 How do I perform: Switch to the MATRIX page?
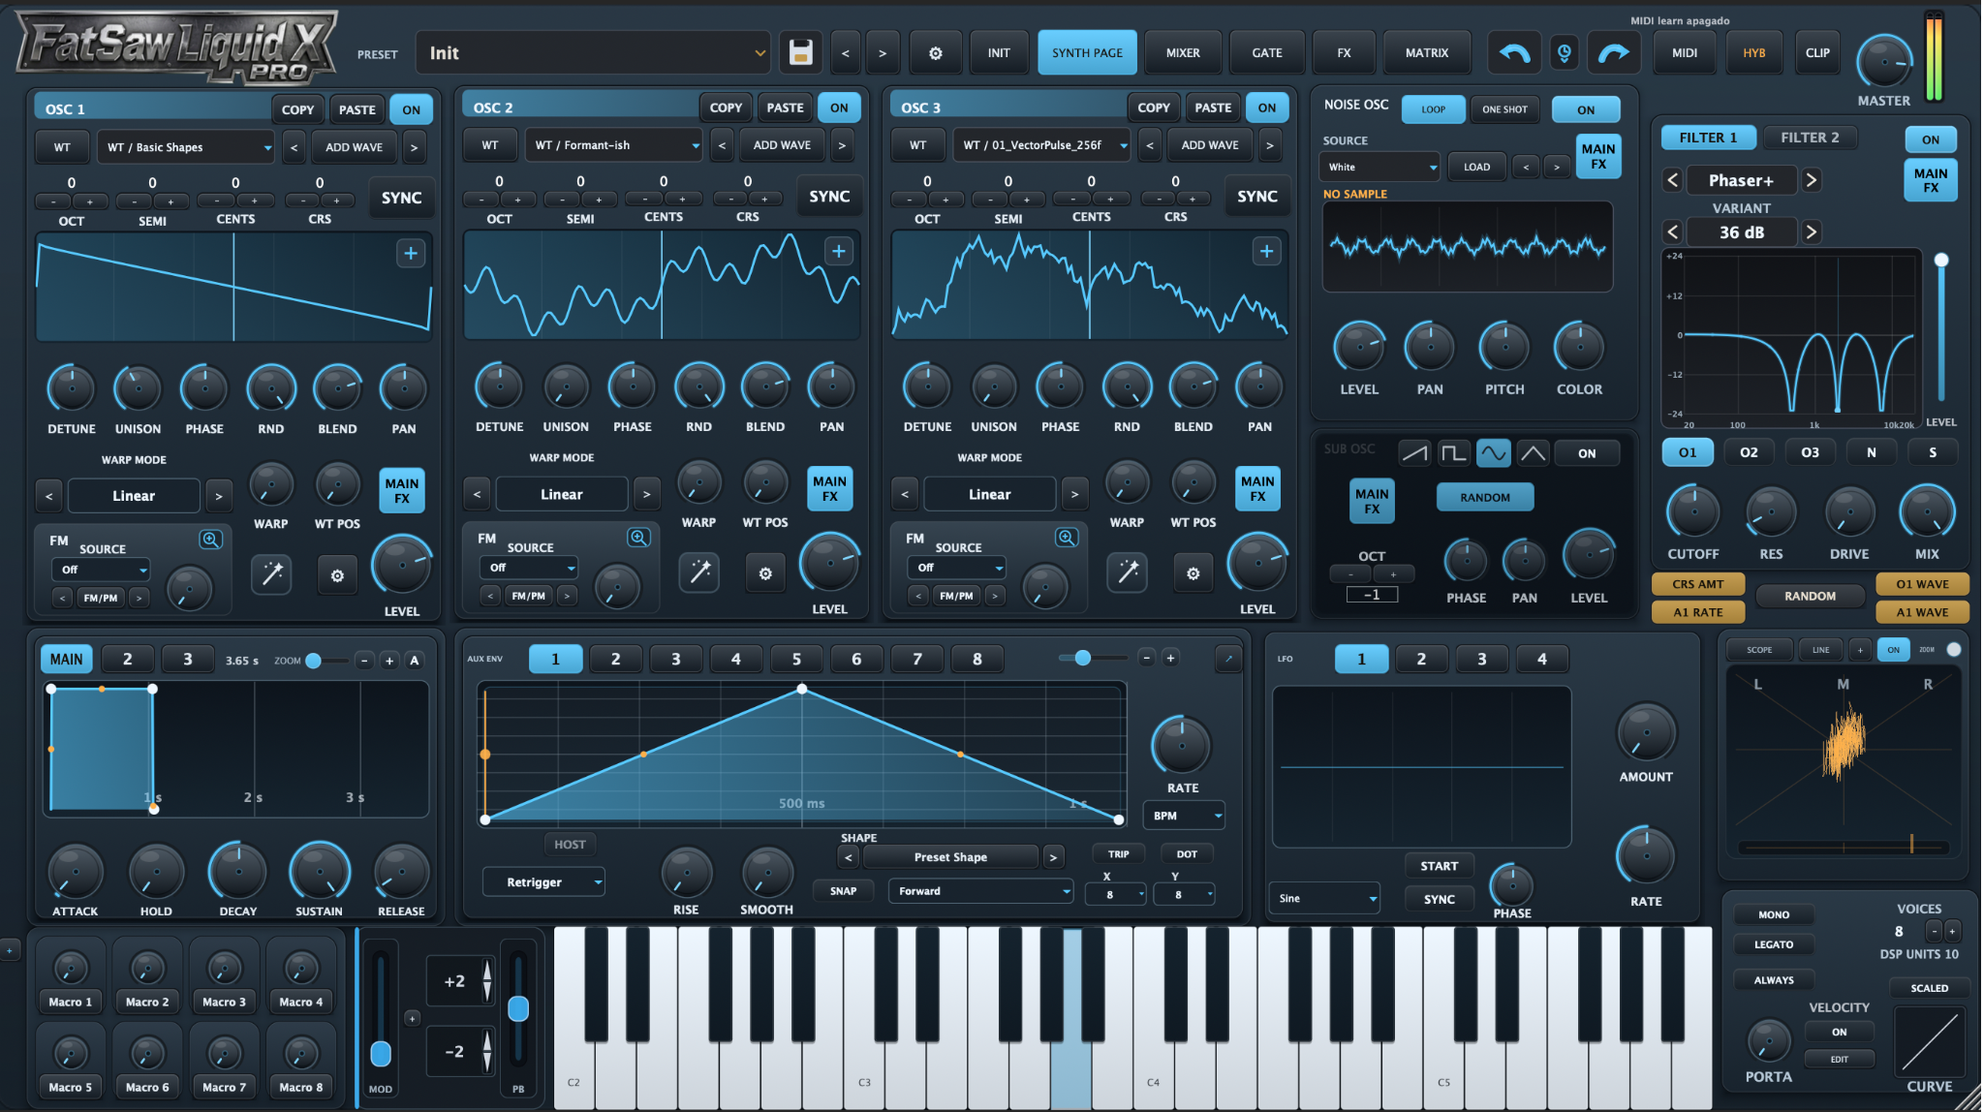pyautogui.click(x=1426, y=53)
